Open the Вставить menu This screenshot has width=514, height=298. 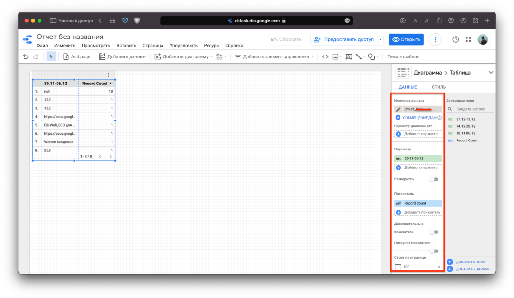(x=126, y=46)
